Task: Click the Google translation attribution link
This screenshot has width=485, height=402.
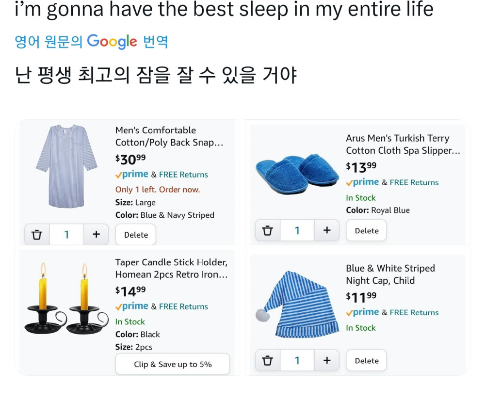Action: point(92,42)
